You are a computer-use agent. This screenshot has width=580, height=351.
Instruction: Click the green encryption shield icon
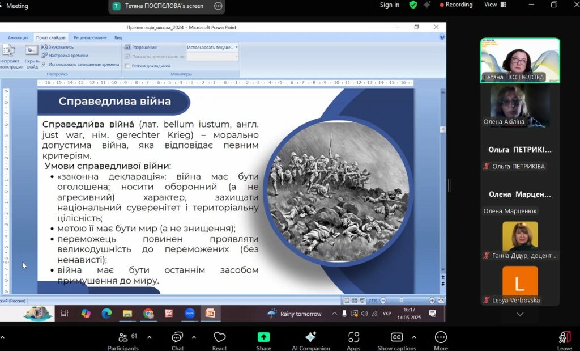tap(413, 5)
